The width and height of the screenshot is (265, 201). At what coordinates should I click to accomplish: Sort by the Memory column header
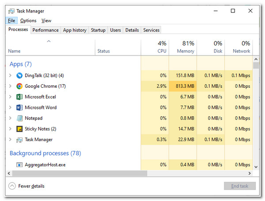coord(183,47)
